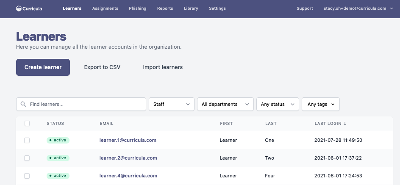Click the Import learners button
This screenshot has height=185, width=400.
(x=163, y=67)
